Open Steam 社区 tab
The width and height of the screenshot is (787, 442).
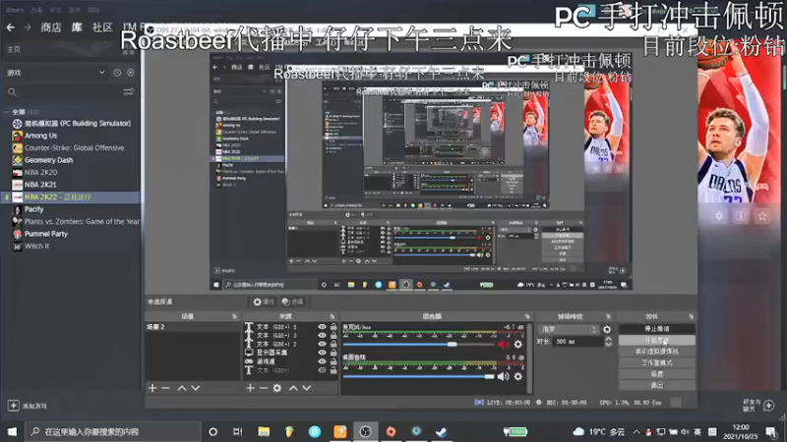tap(102, 28)
